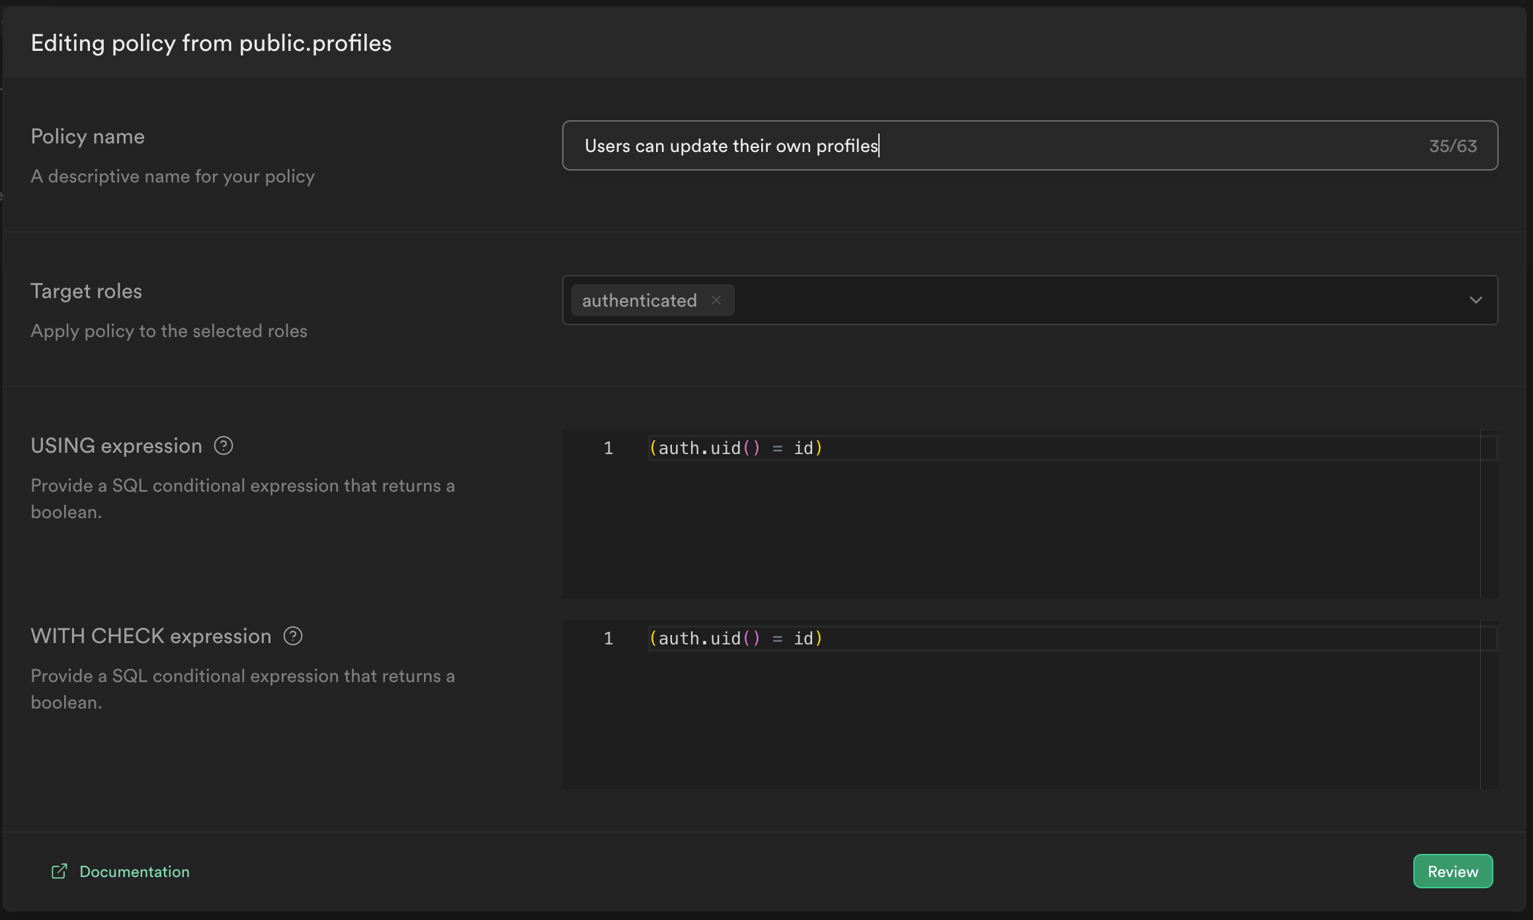
Task: Click the WITH CHECK editor scrollbar gutter
Action: (1489, 706)
